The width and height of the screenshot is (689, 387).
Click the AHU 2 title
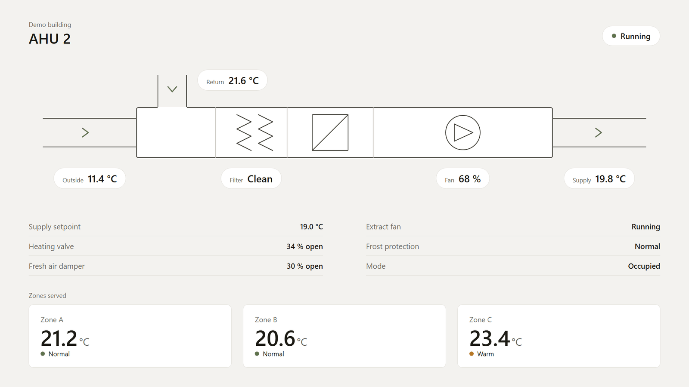click(50, 39)
